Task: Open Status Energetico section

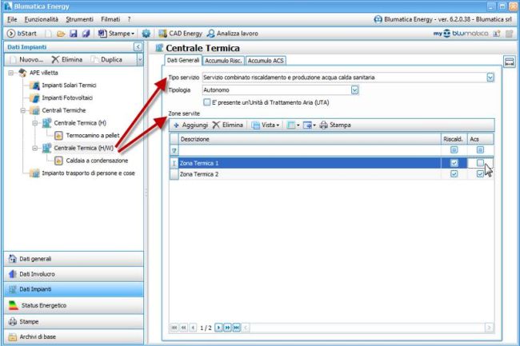Action: coord(74,305)
